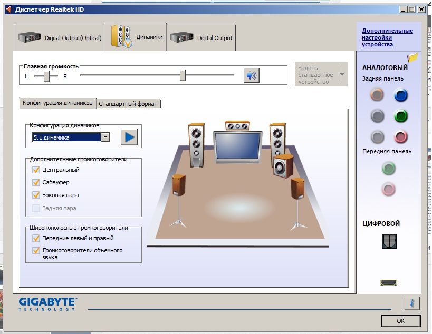Viewport: 432px width, 334px height.
Task: Open the Стандартный формат sub-tab
Action: click(128, 104)
